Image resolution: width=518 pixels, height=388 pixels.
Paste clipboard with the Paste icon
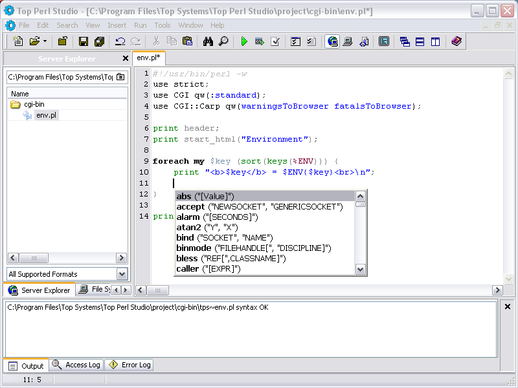[x=187, y=41]
